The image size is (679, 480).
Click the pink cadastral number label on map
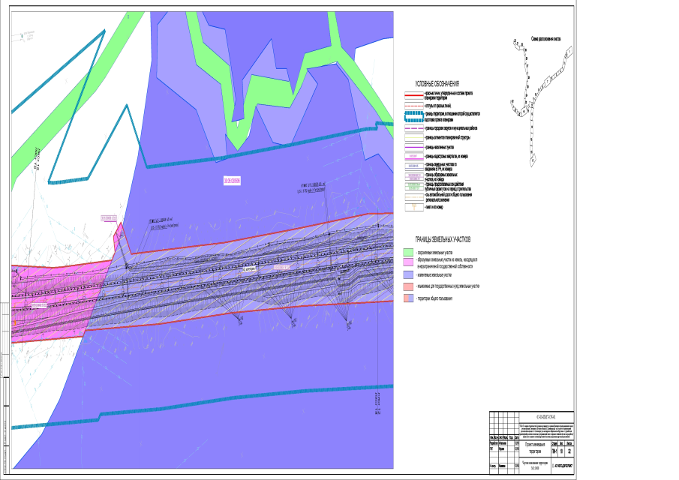[232, 180]
